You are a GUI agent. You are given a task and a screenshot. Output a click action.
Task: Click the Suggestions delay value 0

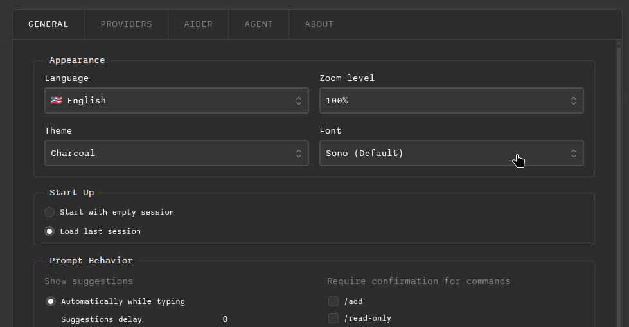click(225, 319)
